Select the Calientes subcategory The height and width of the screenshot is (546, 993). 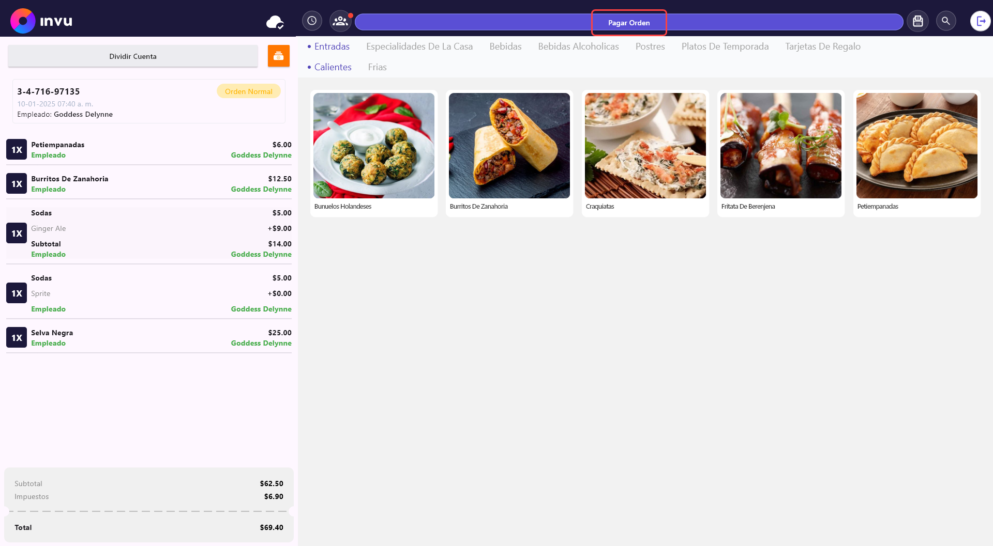tap(333, 67)
